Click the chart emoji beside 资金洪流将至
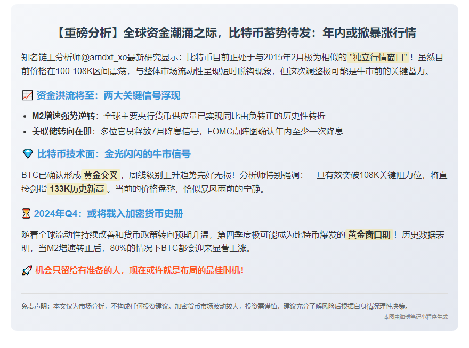Screen dimensions: 469x348 [28, 96]
